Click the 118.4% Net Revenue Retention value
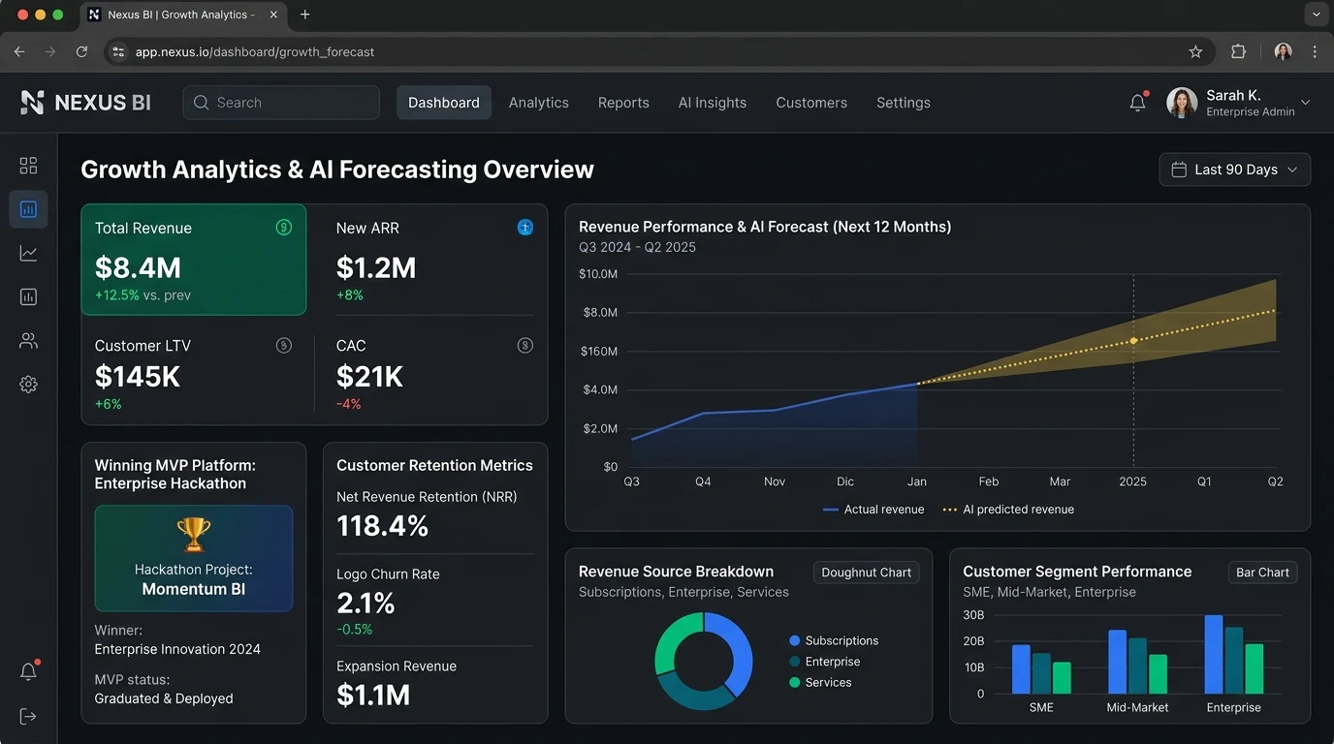The height and width of the screenshot is (744, 1334). click(x=382, y=525)
